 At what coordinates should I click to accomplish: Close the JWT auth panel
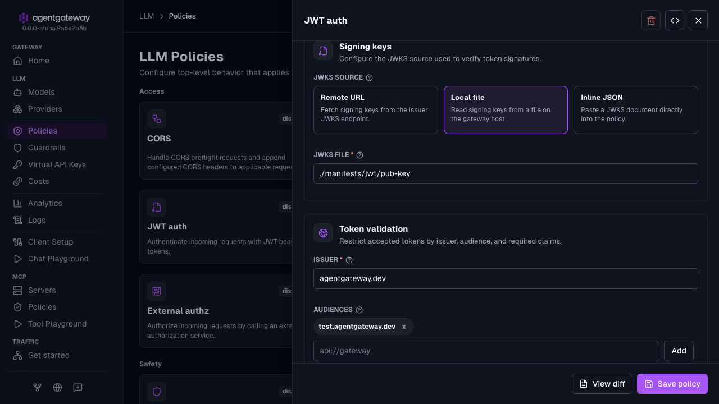[x=698, y=20]
